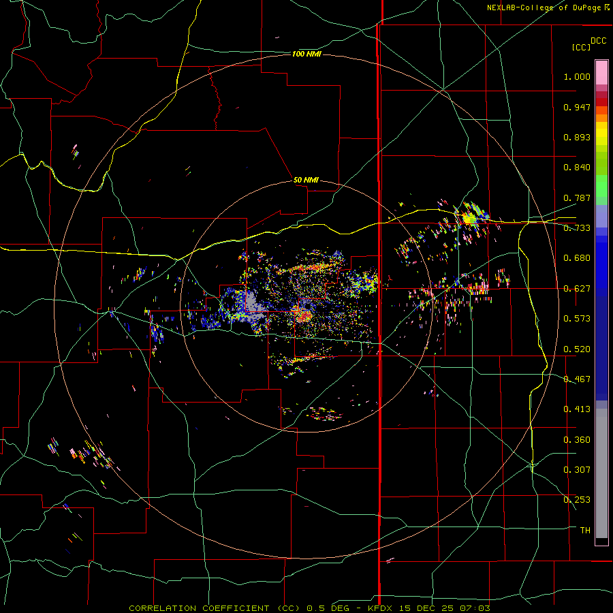
Task: Click the Correlation Coefficient footer caption
Action: click(309, 608)
